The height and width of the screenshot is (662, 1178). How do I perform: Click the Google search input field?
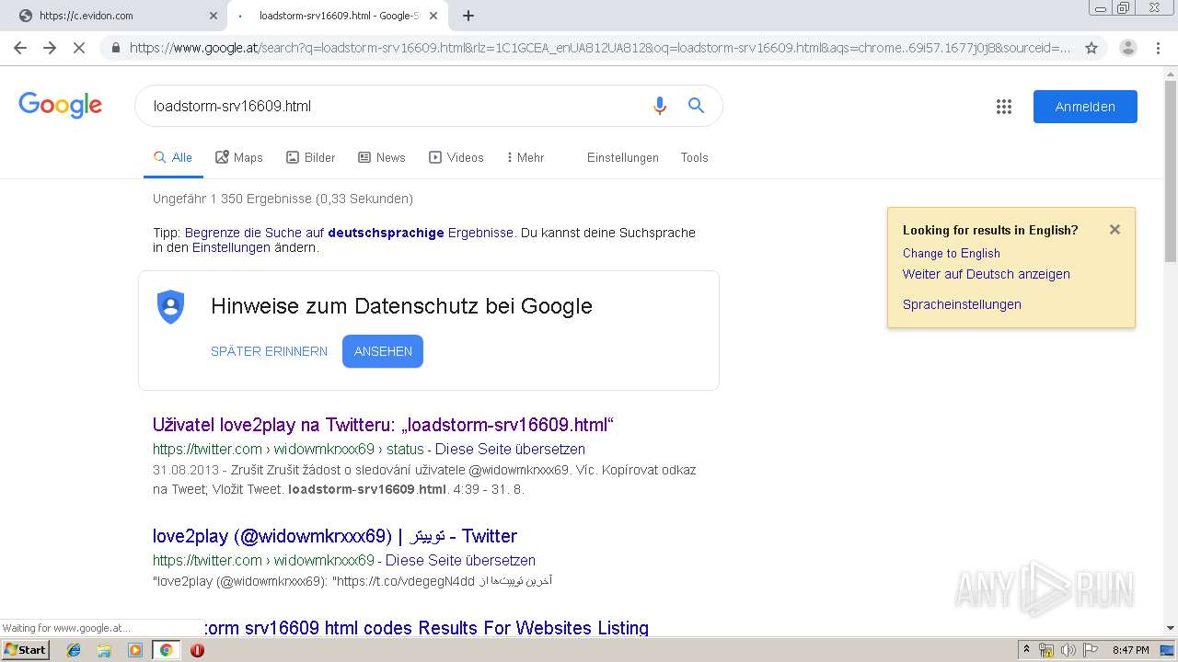396,106
